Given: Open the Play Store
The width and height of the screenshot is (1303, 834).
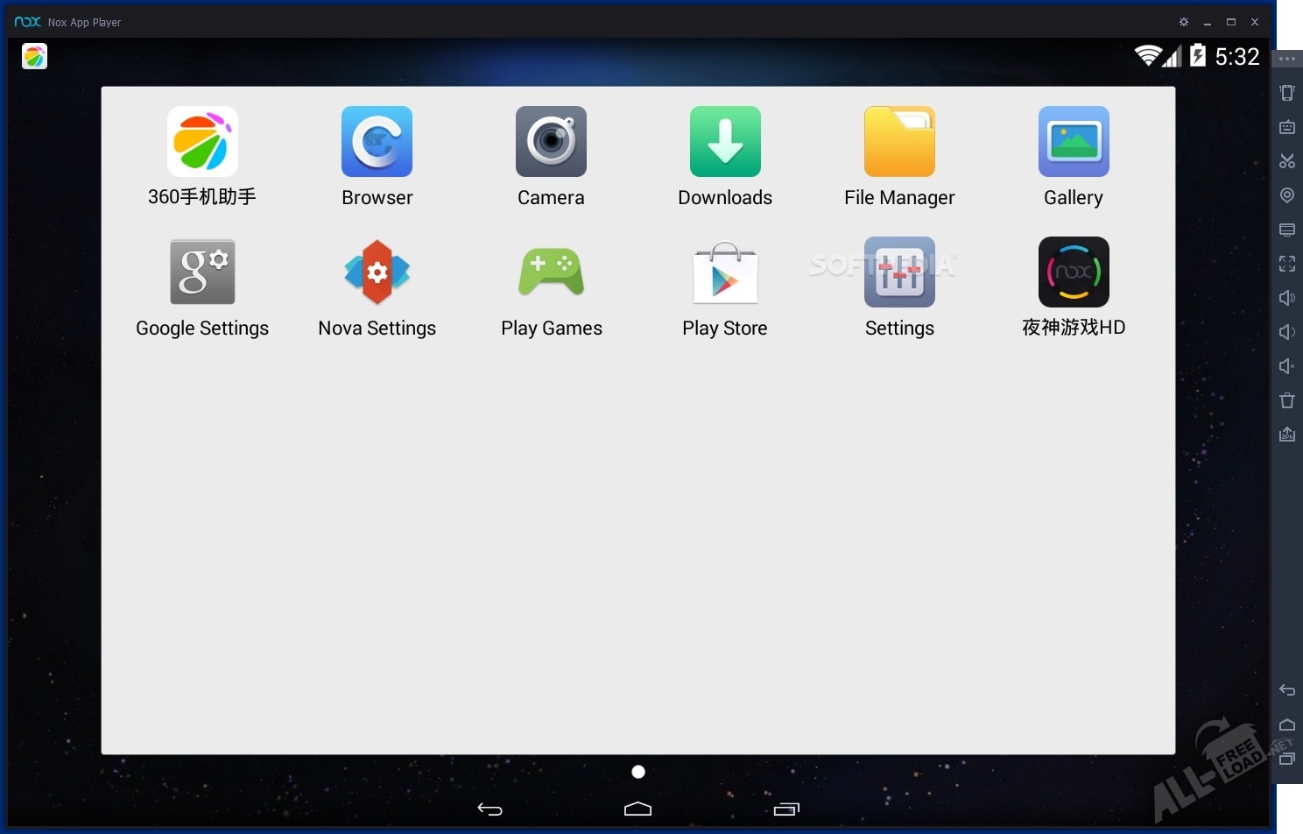Looking at the screenshot, I should click(x=725, y=272).
